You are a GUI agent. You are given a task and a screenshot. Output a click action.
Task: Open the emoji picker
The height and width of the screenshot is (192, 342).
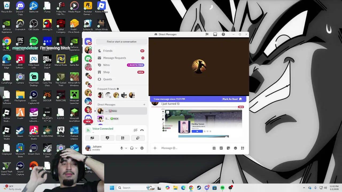coord(235,148)
